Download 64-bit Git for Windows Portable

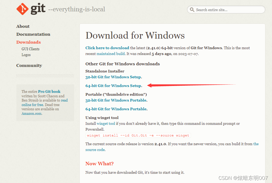tap(116, 109)
